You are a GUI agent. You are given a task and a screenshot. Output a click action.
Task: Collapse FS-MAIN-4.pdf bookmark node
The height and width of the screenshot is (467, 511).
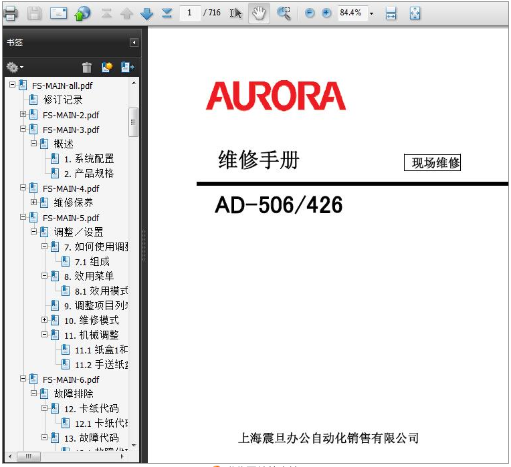pyautogui.click(x=23, y=188)
